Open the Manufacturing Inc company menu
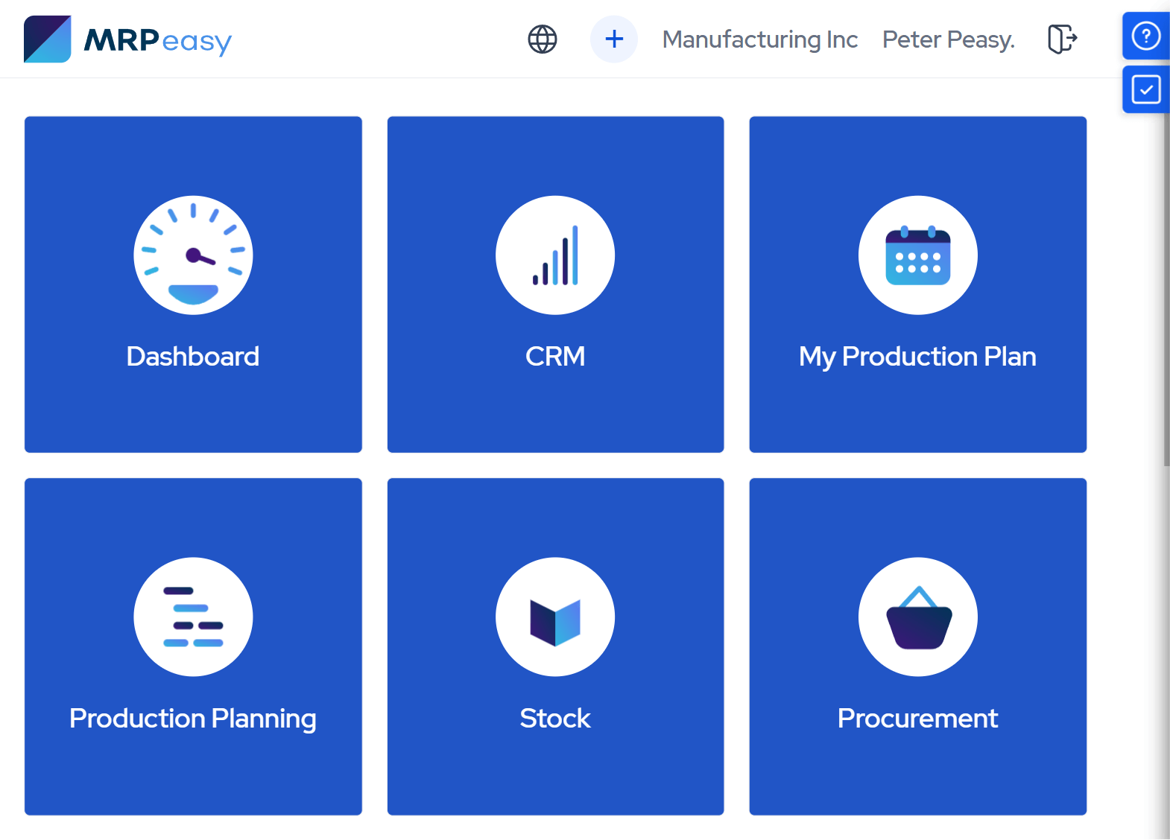 (759, 39)
